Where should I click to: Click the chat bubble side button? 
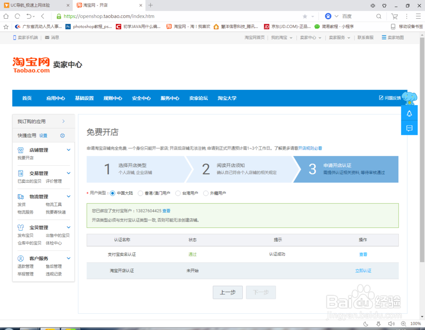tap(409, 128)
